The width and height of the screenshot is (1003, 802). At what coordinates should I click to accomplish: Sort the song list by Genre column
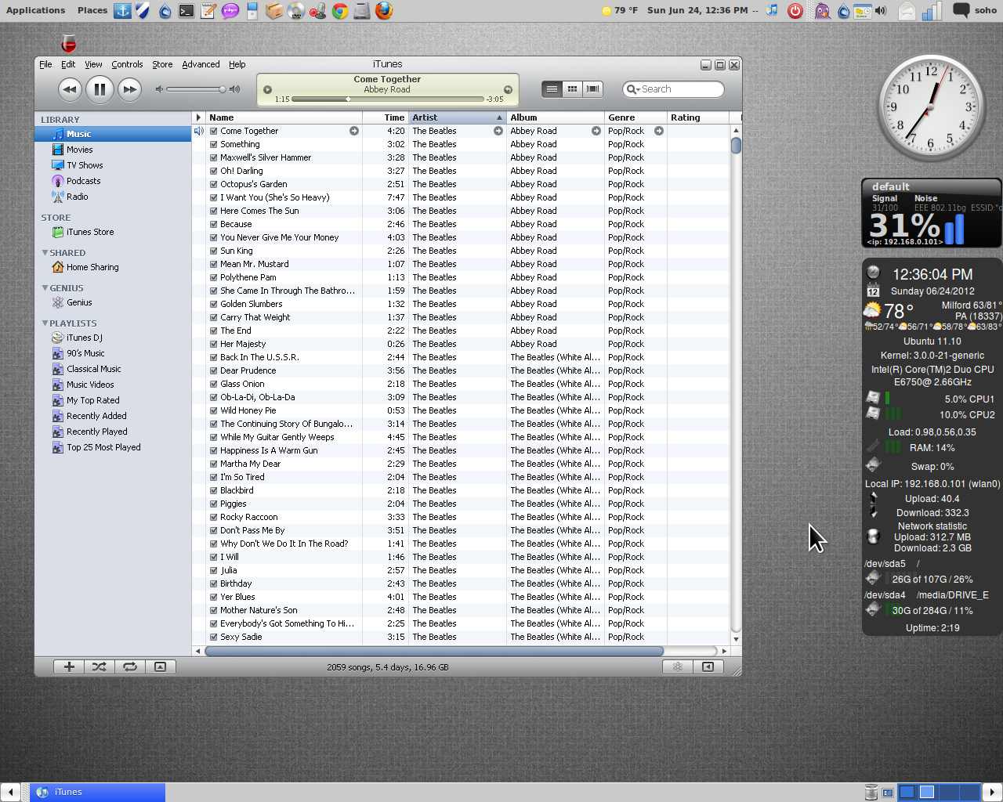click(x=635, y=117)
